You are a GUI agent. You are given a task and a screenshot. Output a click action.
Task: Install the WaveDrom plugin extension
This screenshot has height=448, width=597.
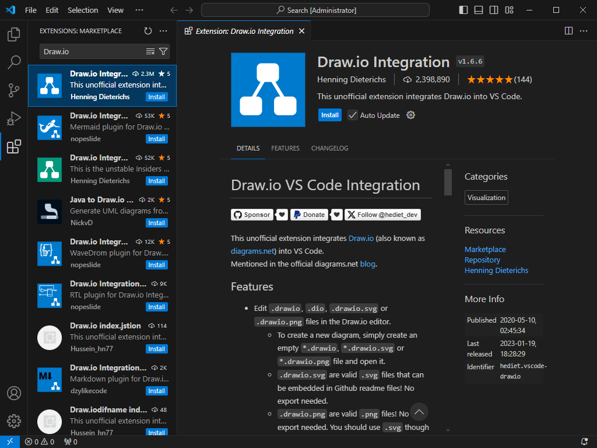pos(156,265)
